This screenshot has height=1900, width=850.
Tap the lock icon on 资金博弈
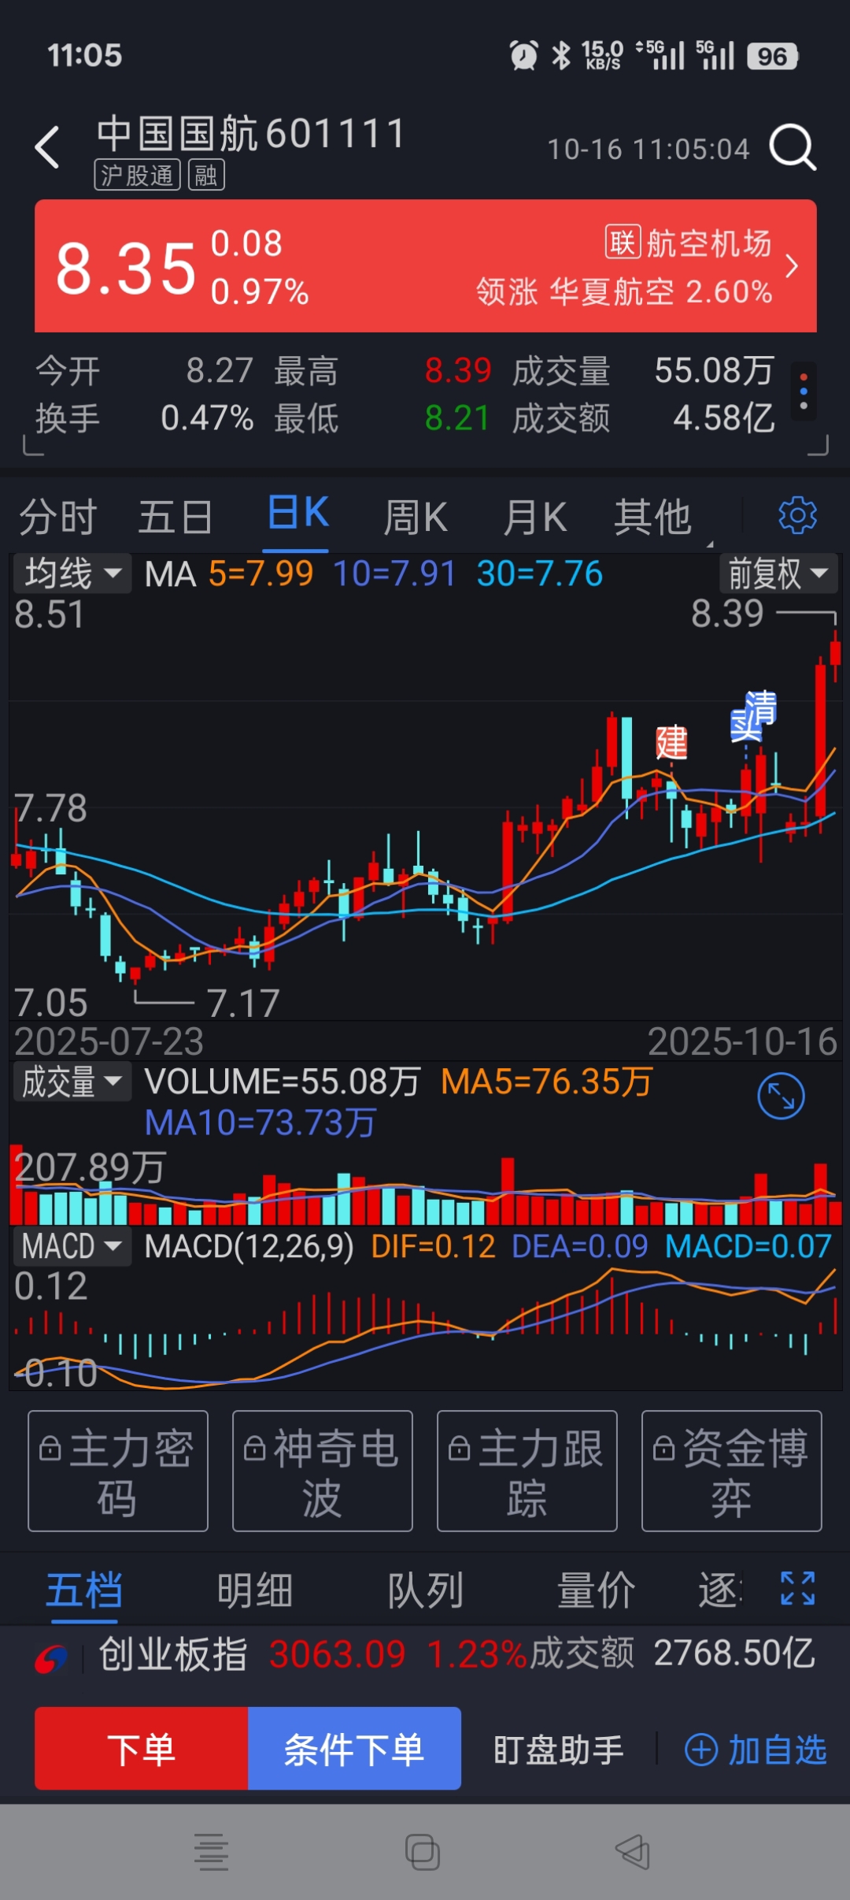point(663,1449)
